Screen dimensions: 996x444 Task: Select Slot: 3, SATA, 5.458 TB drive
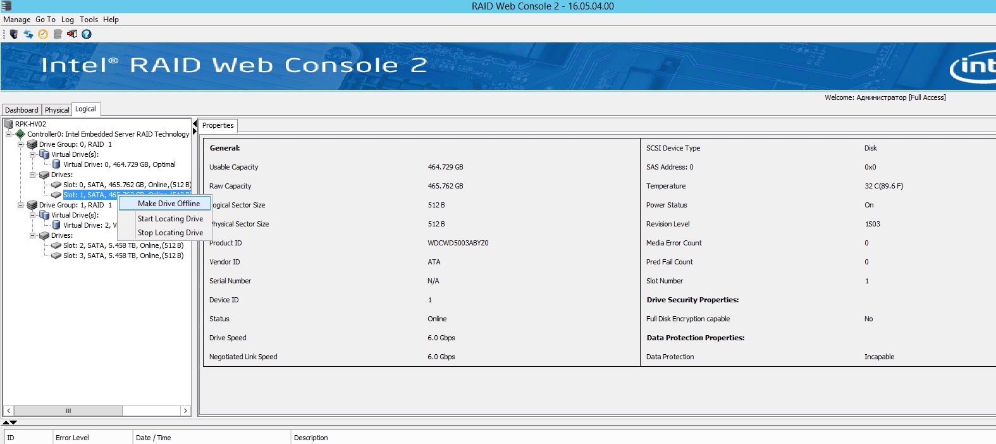pos(123,256)
